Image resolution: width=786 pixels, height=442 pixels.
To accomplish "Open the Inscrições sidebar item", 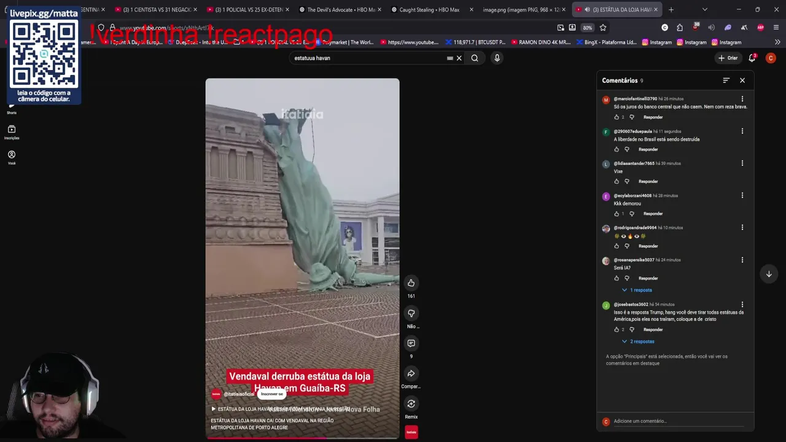I will [x=12, y=132].
